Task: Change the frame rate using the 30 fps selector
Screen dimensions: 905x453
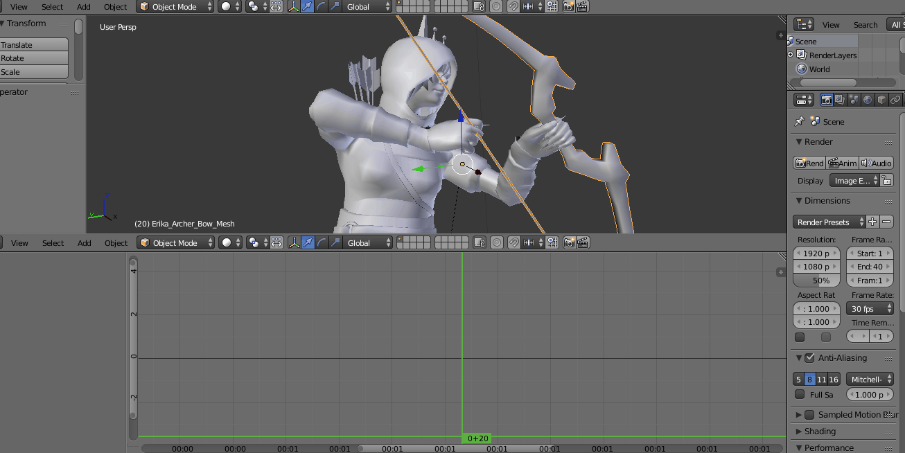Action: point(869,308)
